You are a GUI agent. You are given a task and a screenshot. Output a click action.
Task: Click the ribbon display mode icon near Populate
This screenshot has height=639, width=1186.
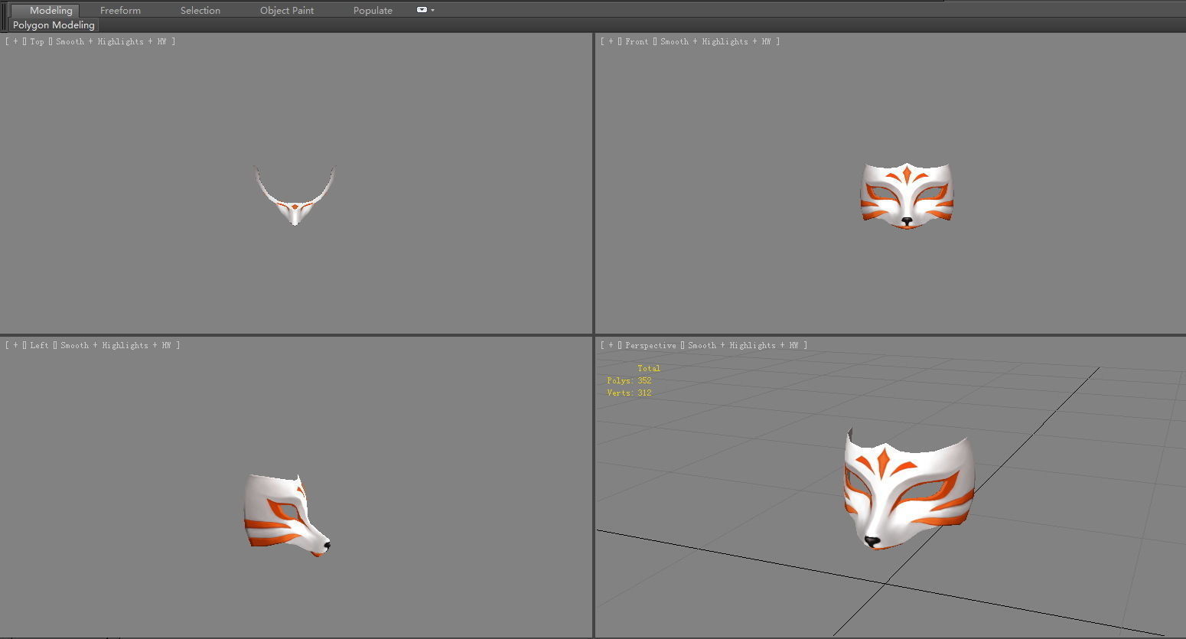pyautogui.click(x=421, y=10)
